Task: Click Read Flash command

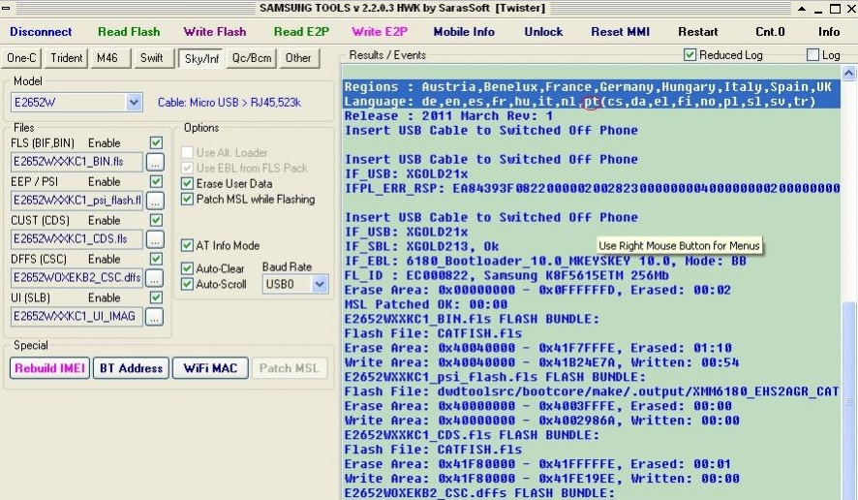Action: [x=129, y=32]
